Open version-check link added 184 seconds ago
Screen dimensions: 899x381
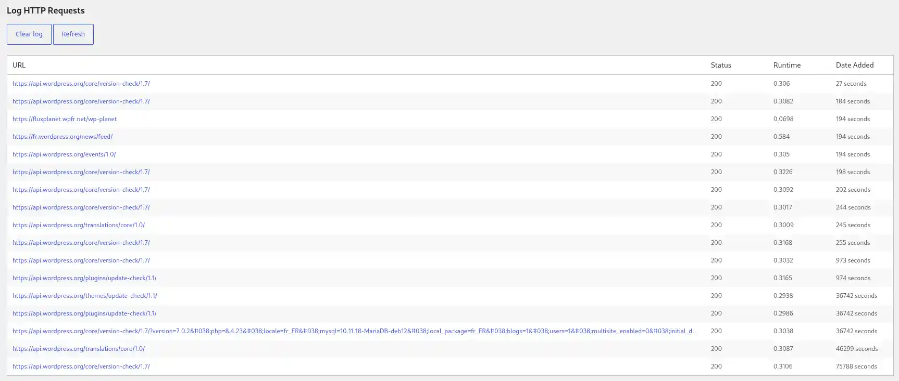click(x=81, y=101)
